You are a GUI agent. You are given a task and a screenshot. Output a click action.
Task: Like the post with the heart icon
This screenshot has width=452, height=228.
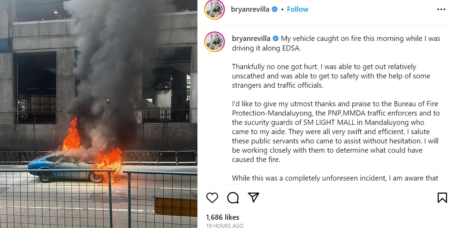coord(212,198)
